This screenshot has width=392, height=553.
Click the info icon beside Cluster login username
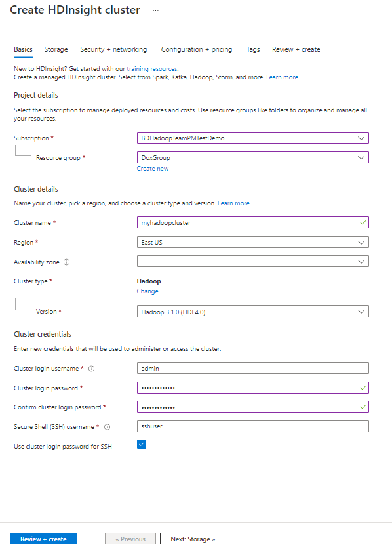pos(90,369)
